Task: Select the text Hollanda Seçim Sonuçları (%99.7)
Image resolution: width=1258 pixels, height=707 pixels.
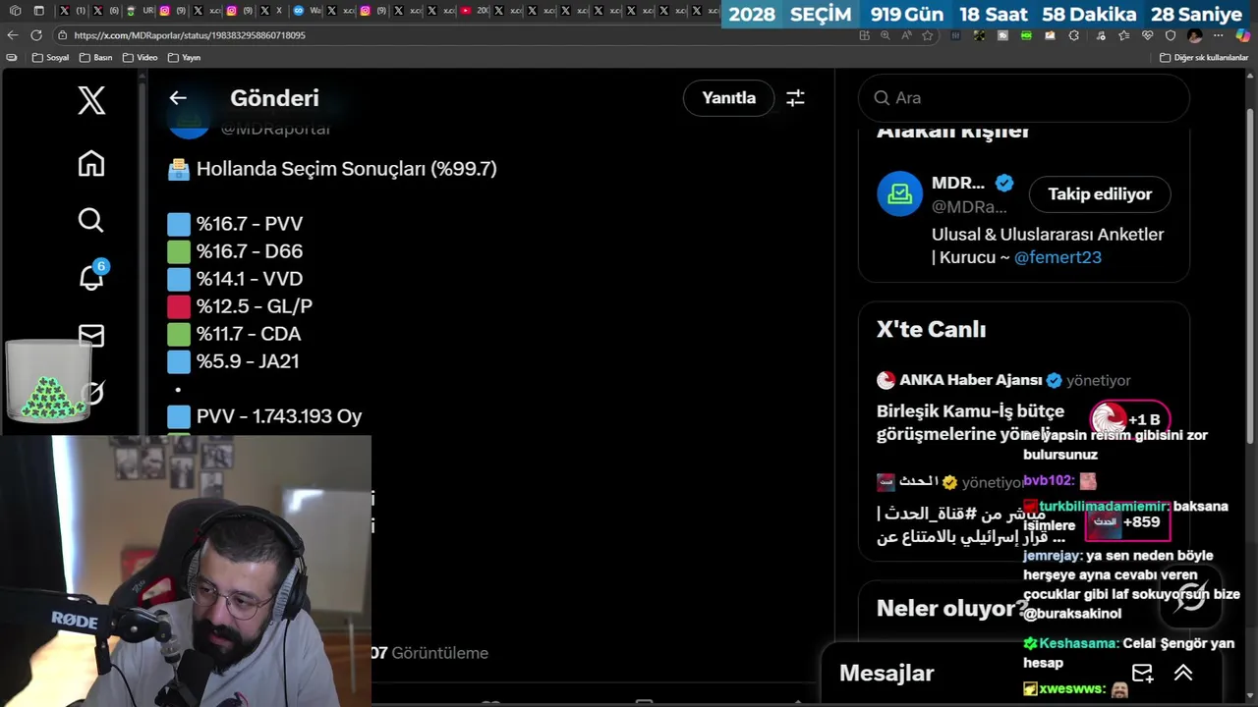Action: pyautogui.click(x=347, y=169)
